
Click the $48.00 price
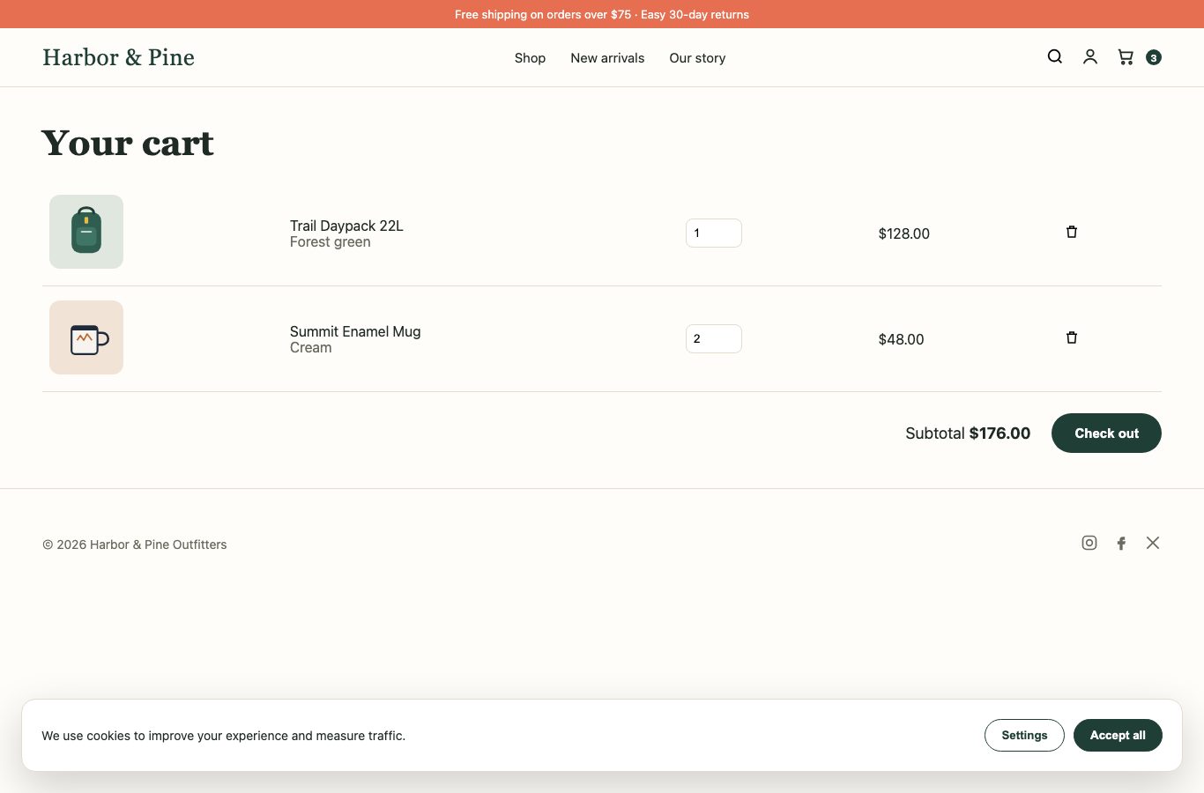click(902, 339)
